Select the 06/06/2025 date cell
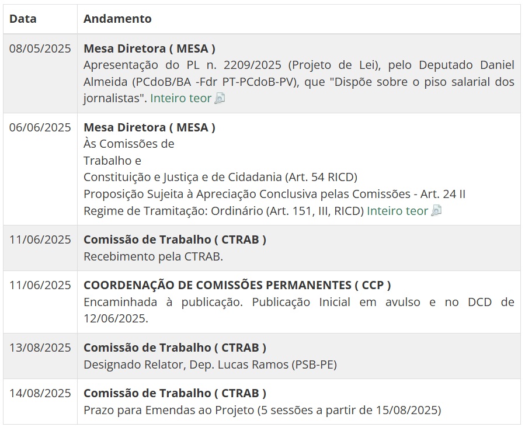Viewport: 525px width, 427px height. click(40, 127)
